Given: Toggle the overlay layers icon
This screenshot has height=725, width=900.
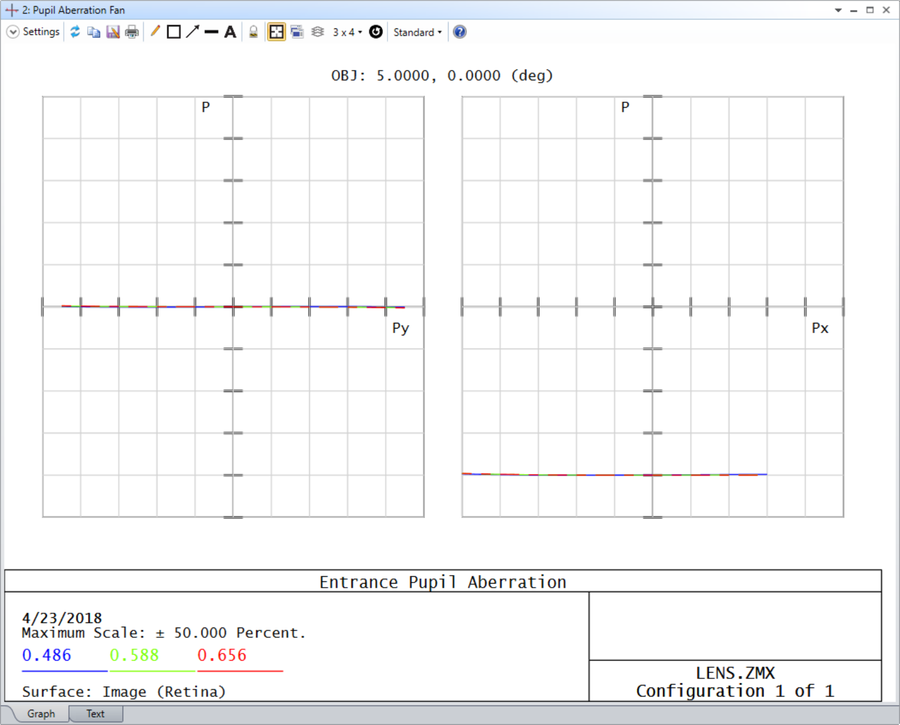Looking at the screenshot, I should coord(318,32).
